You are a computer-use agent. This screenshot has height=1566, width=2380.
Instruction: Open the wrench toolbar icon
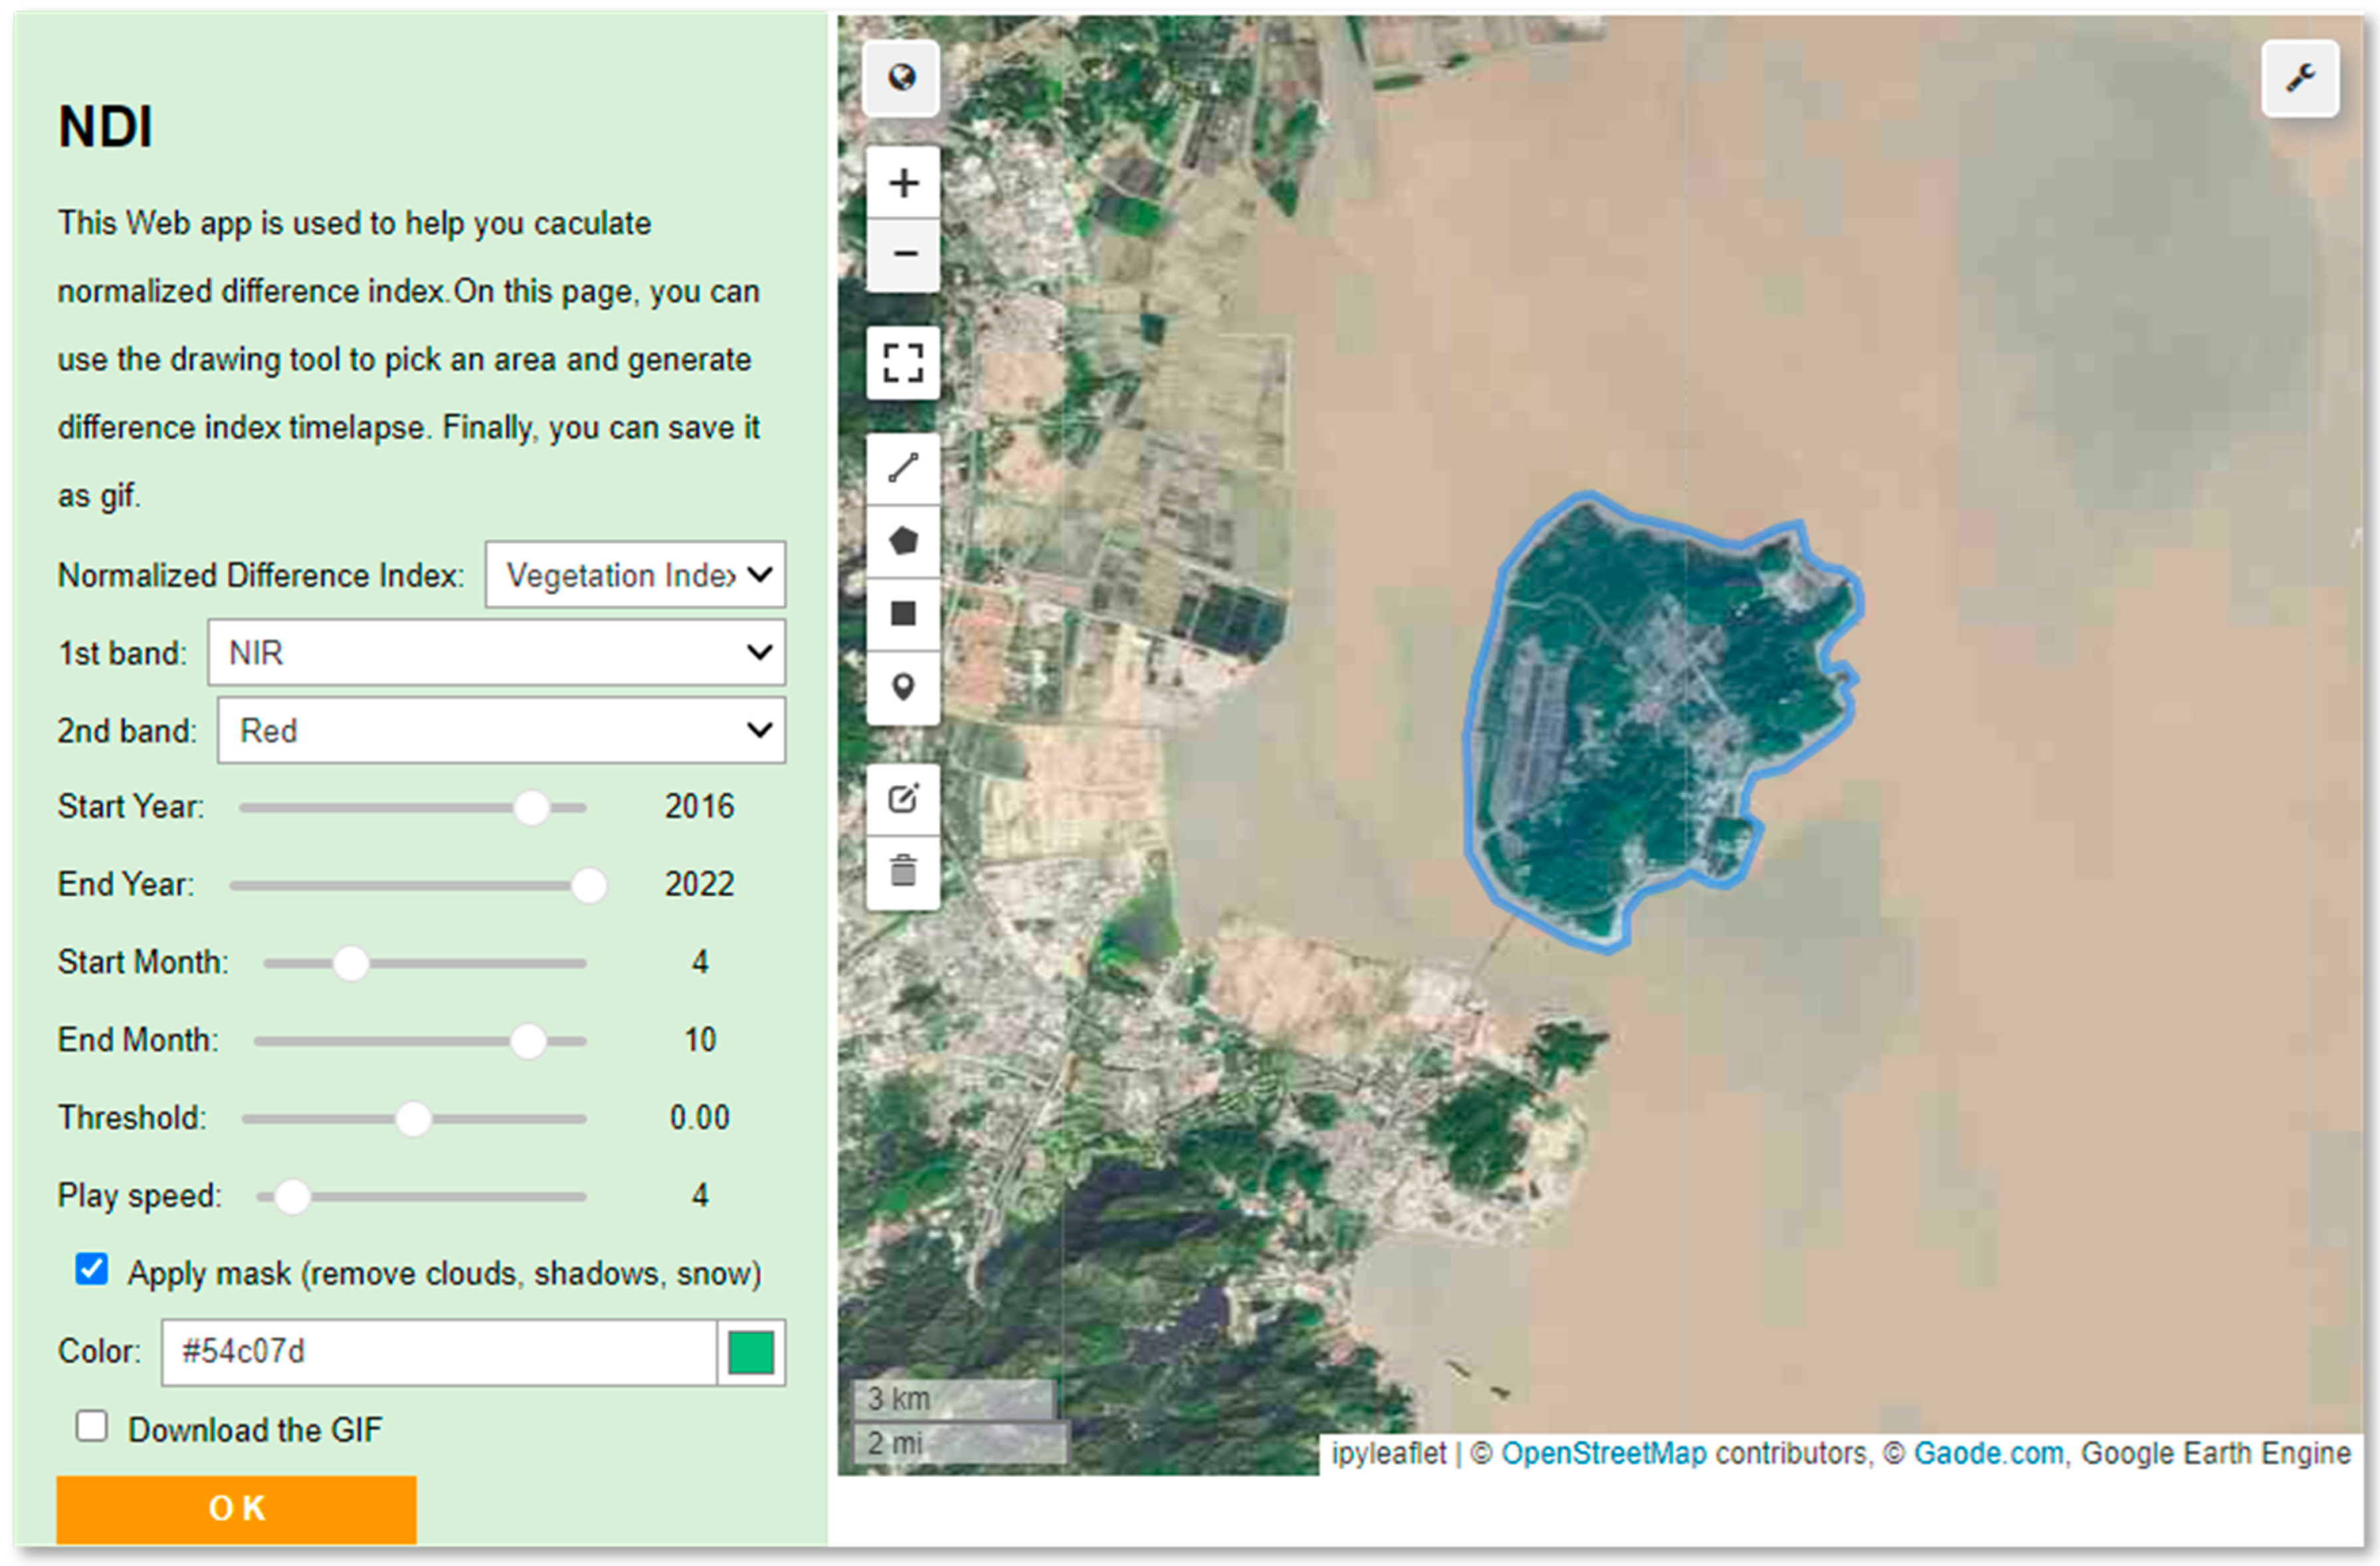2299,78
